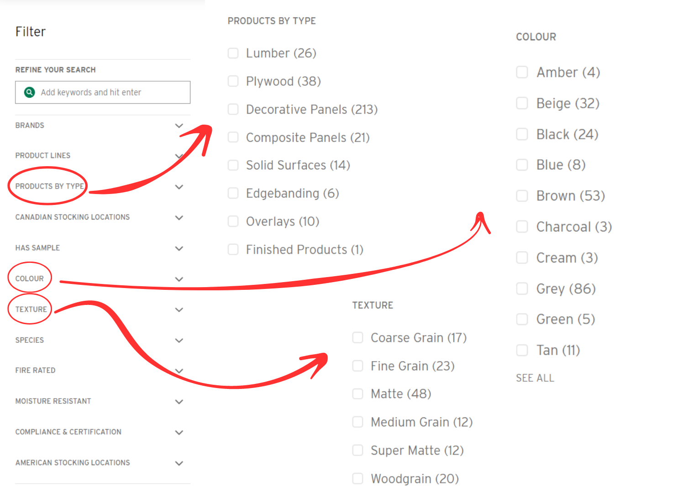Click the green search magnifier icon
This screenshot has width=694, height=493.
click(x=30, y=92)
